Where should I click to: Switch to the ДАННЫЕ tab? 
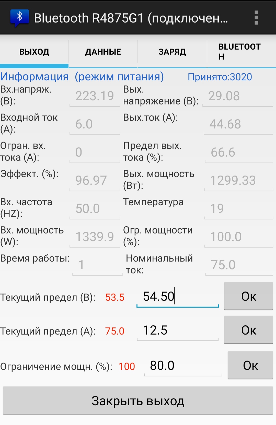coord(103,52)
